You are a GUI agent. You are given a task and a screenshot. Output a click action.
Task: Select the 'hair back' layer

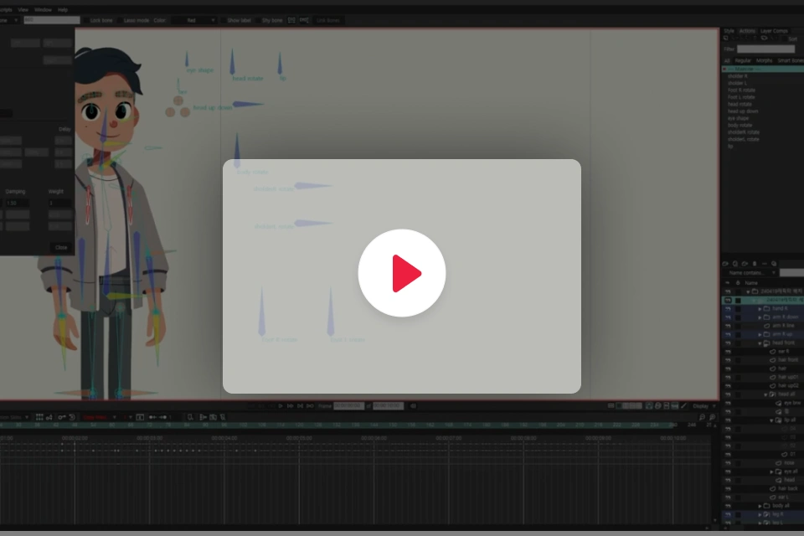pyautogui.click(x=788, y=488)
